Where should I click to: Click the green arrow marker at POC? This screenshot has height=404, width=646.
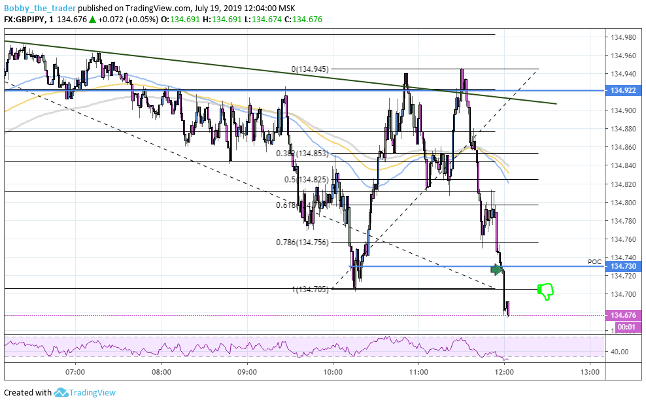(x=497, y=270)
